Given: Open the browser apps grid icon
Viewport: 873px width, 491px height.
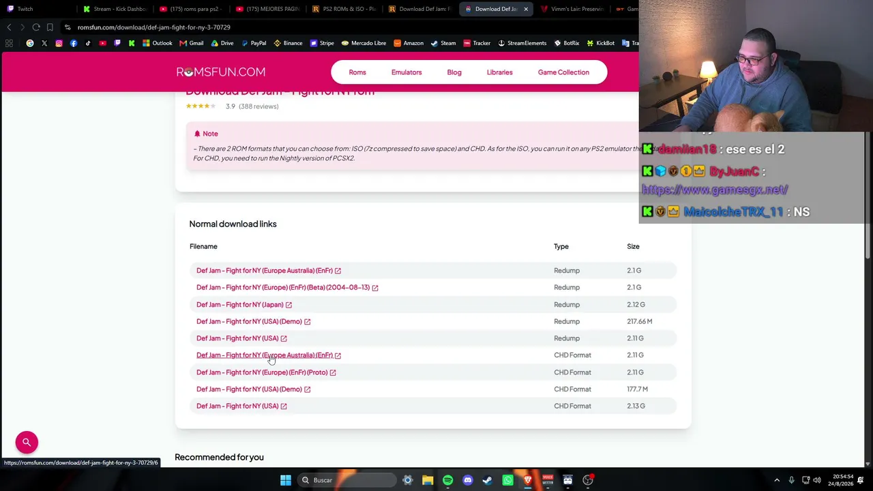Looking at the screenshot, I should point(9,43).
